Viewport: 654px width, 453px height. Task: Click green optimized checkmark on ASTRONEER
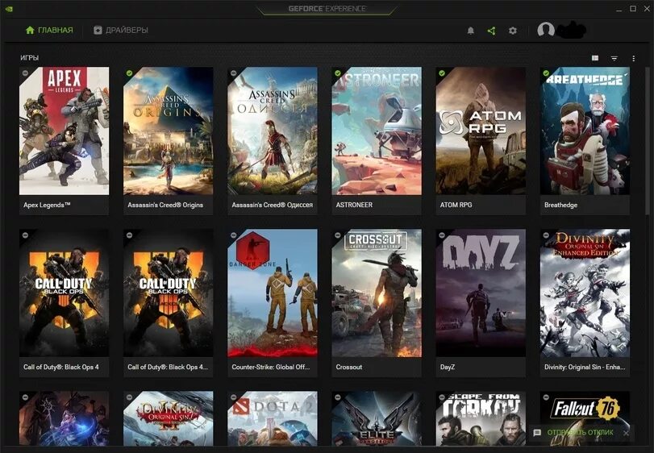coord(337,73)
